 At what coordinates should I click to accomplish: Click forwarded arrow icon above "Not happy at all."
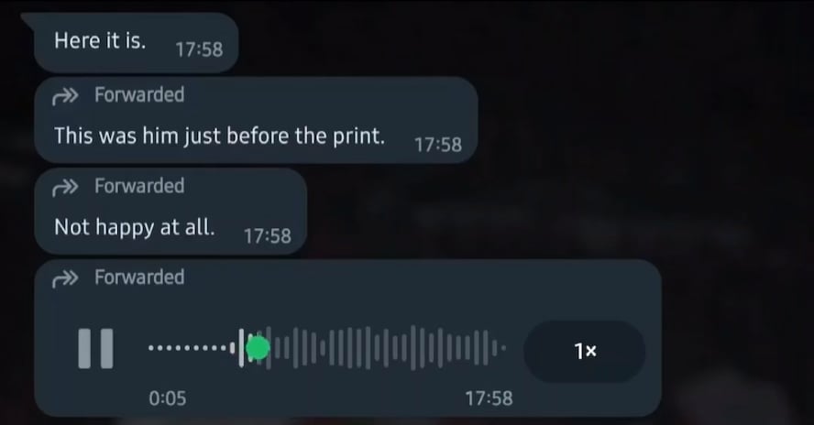pos(65,188)
